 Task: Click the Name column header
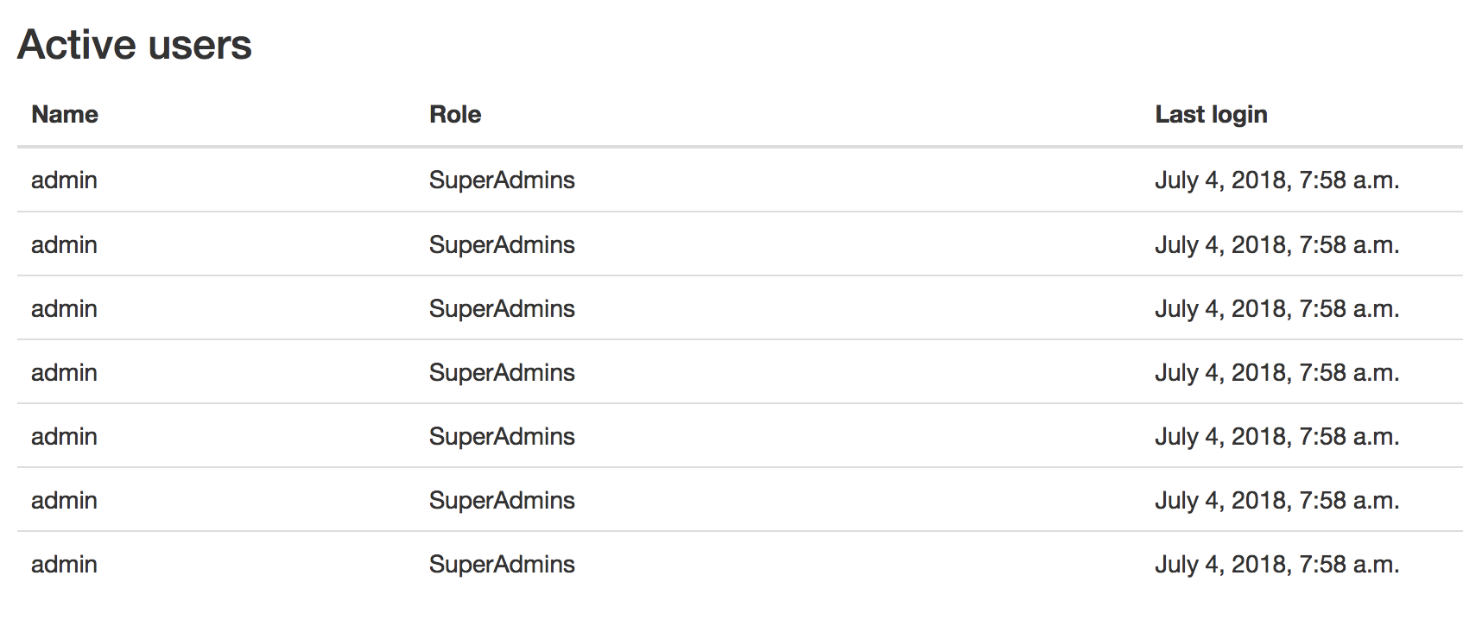click(x=65, y=114)
